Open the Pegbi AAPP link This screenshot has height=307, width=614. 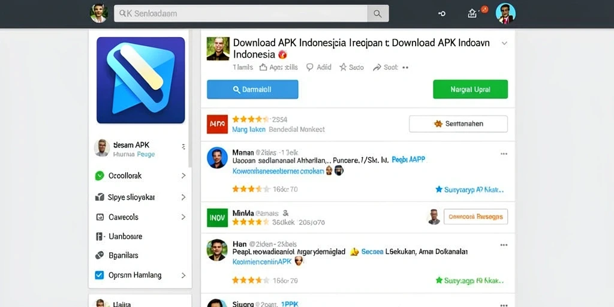408,159
